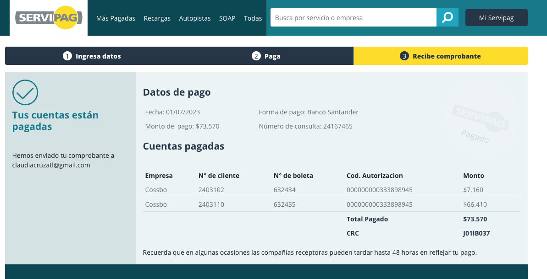This screenshot has width=547, height=279.
Task: Open the SOAP section
Action: click(227, 18)
